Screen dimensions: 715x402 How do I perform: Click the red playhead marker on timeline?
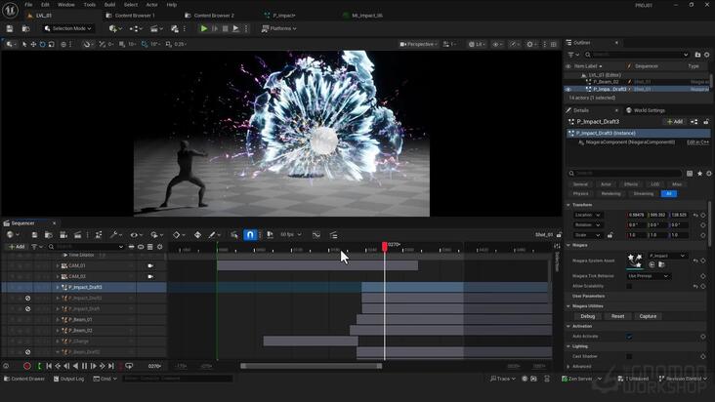pyautogui.click(x=385, y=246)
